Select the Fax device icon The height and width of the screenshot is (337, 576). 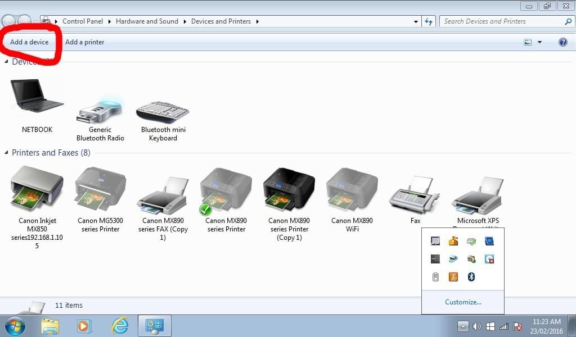click(415, 194)
